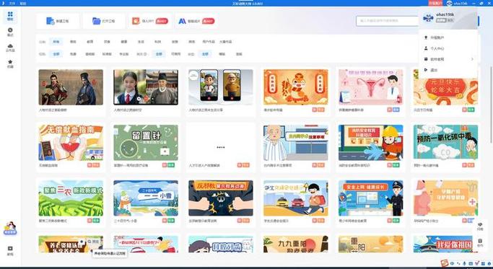Select the 专业版 filter
493x269 pixels.
(x=124, y=54)
